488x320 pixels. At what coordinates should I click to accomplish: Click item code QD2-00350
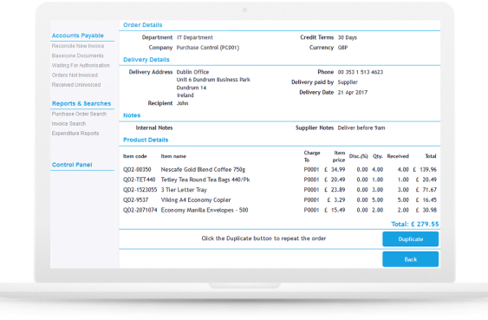[137, 170]
